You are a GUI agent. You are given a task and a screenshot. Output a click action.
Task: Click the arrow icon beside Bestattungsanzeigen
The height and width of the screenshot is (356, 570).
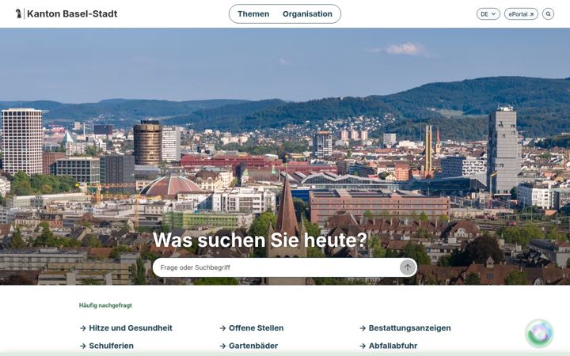tap(363, 328)
